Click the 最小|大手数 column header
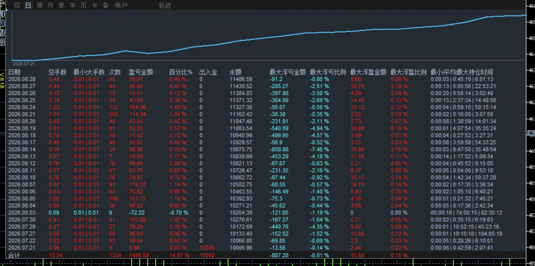Viewport: 535px width, 266px height. point(89,72)
